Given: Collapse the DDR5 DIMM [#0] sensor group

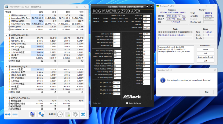Looking at the screenshot, I should click(6, 35).
